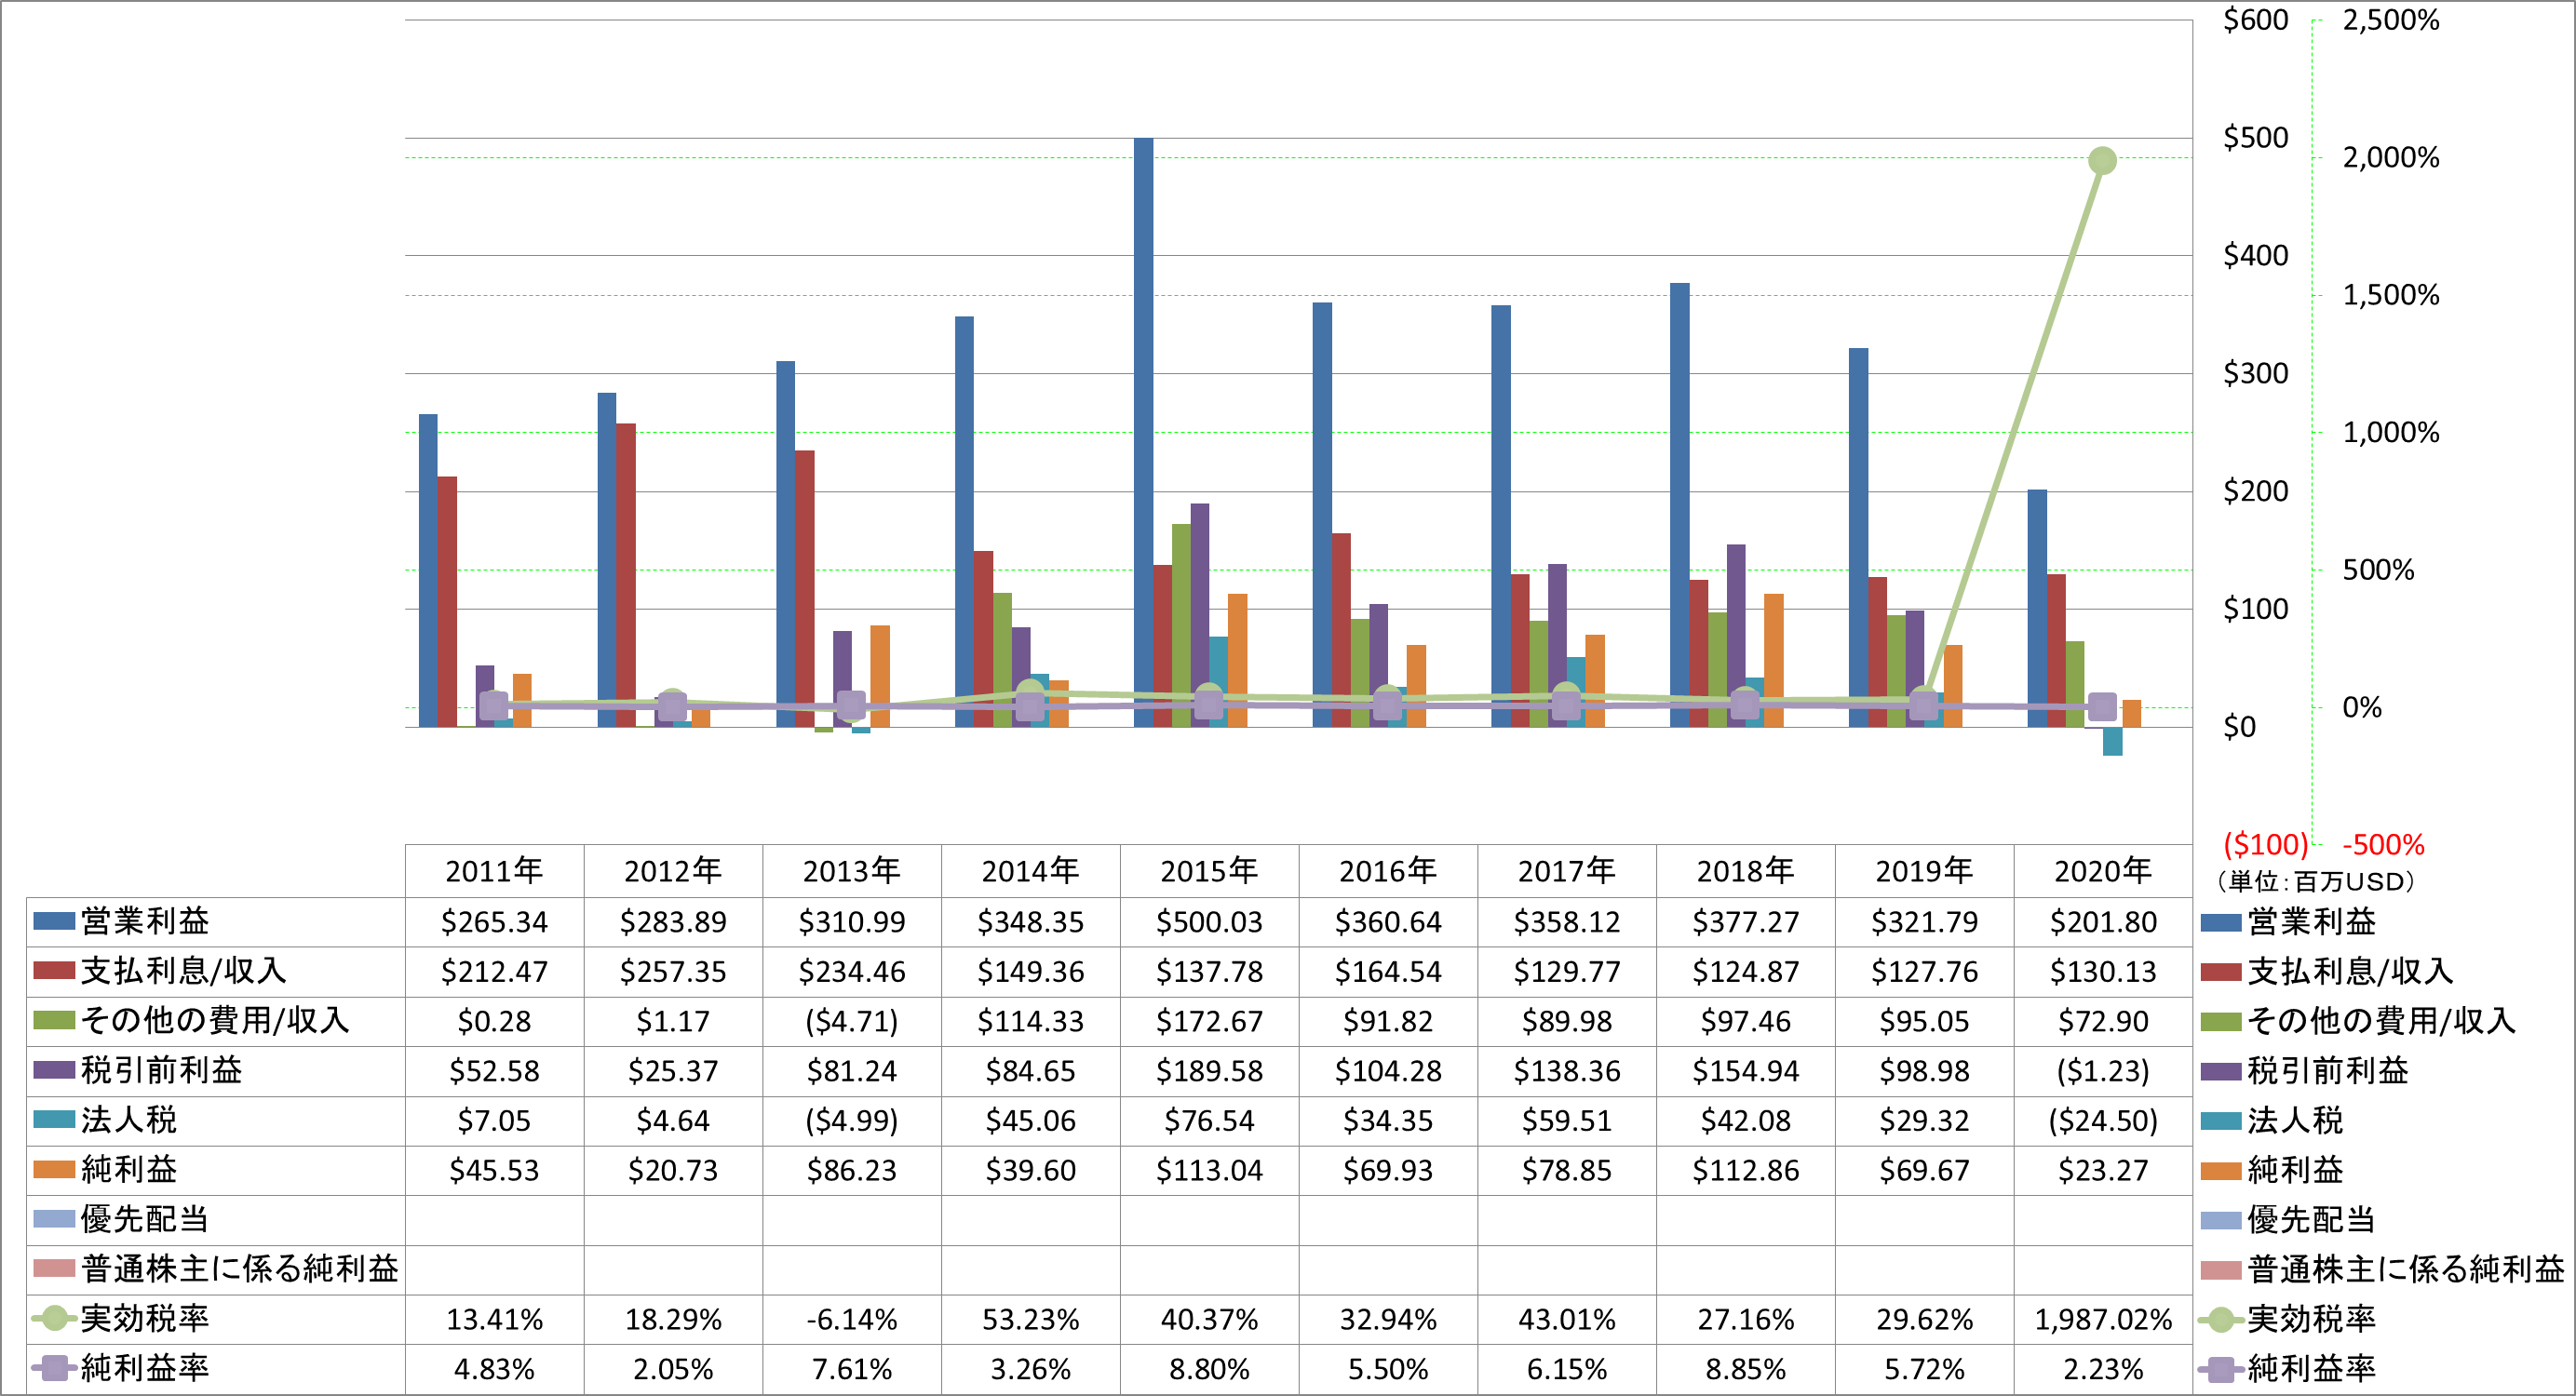Click the ($4.99) corporate tax cell
The height and width of the screenshot is (1396, 2576).
pos(852,1120)
